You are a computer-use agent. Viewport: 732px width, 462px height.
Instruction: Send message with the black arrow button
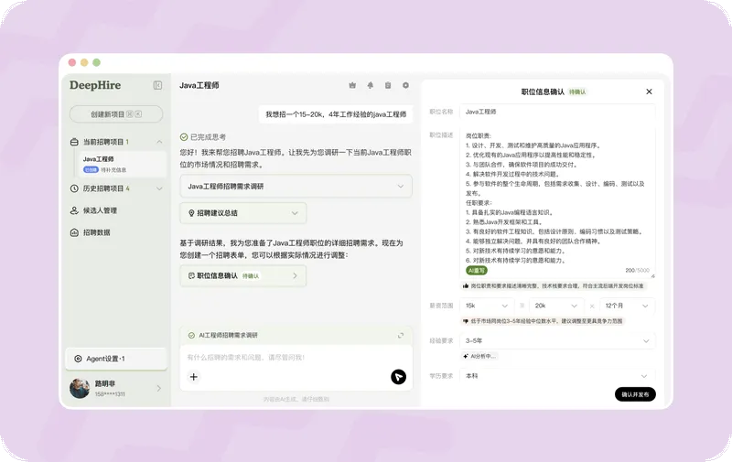click(398, 376)
